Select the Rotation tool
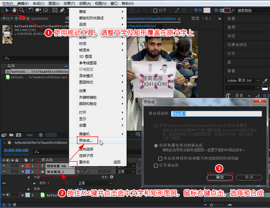Viewport: 270px width, 208px height. pyautogui.click(x=31, y=10)
